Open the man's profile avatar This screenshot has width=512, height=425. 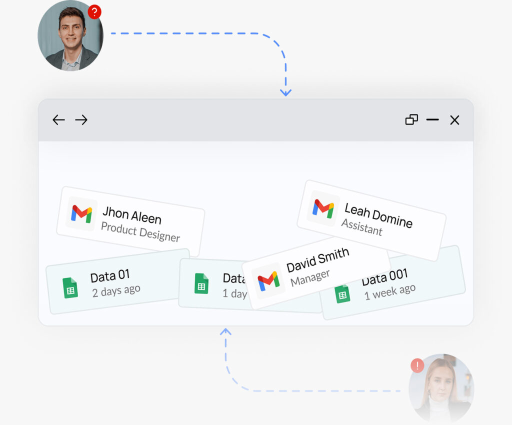[70, 36]
